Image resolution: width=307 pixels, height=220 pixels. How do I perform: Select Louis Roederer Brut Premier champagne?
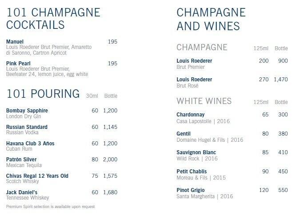tap(194, 60)
